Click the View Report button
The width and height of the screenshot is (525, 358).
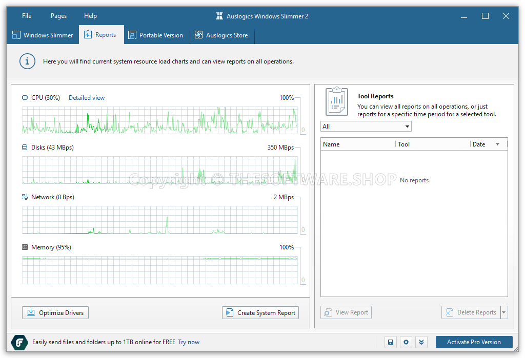coord(346,312)
